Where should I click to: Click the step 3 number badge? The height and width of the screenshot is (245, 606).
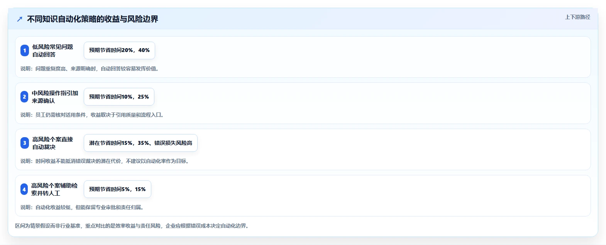coord(25,143)
